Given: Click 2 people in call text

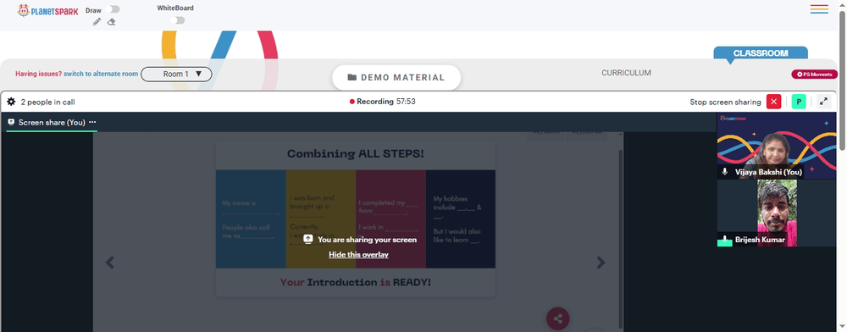Looking at the screenshot, I should [47, 102].
